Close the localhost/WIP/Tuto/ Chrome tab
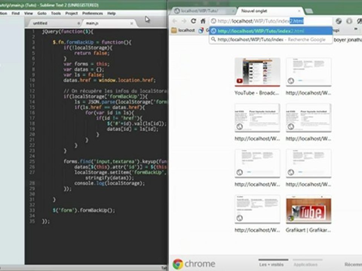Image resolution: width=362 pixels, height=271 pixels. pyautogui.click(x=233, y=11)
